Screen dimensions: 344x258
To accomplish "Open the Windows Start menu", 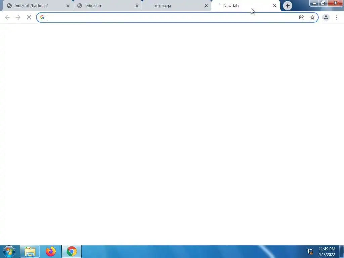I will click(9, 251).
